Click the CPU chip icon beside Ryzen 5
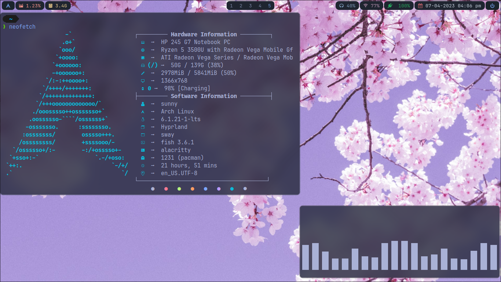This screenshot has width=501, height=282. (x=143, y=50)
